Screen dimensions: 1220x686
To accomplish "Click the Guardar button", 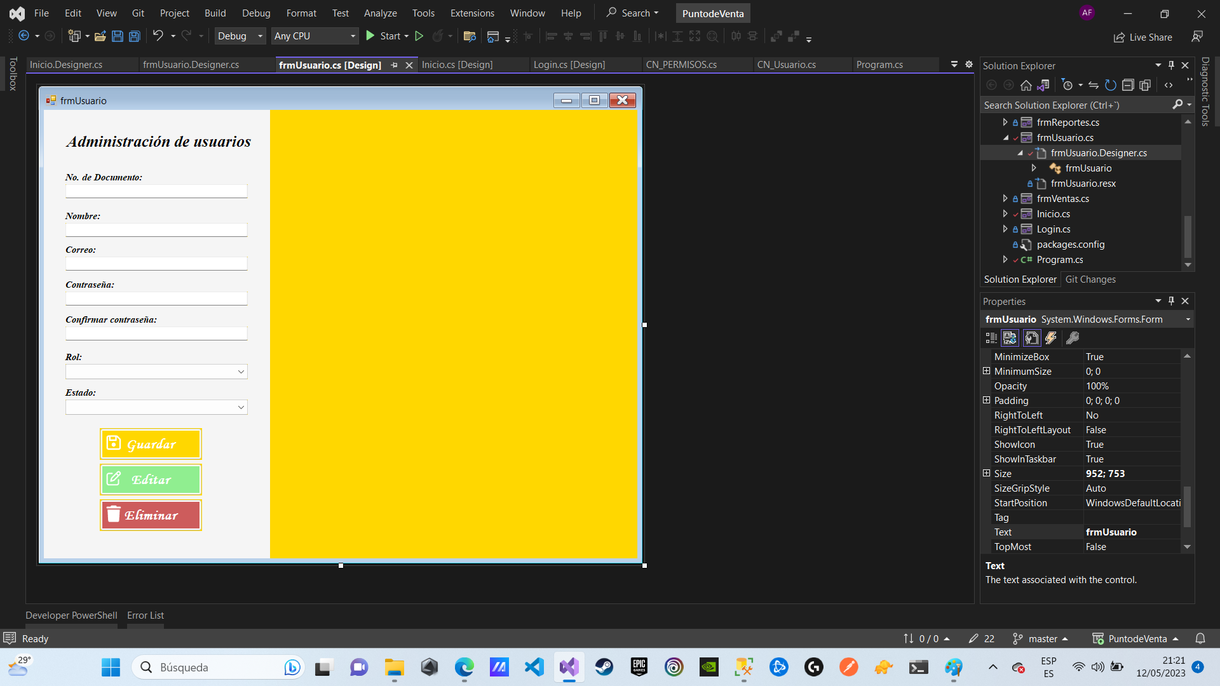I will 151,443.
